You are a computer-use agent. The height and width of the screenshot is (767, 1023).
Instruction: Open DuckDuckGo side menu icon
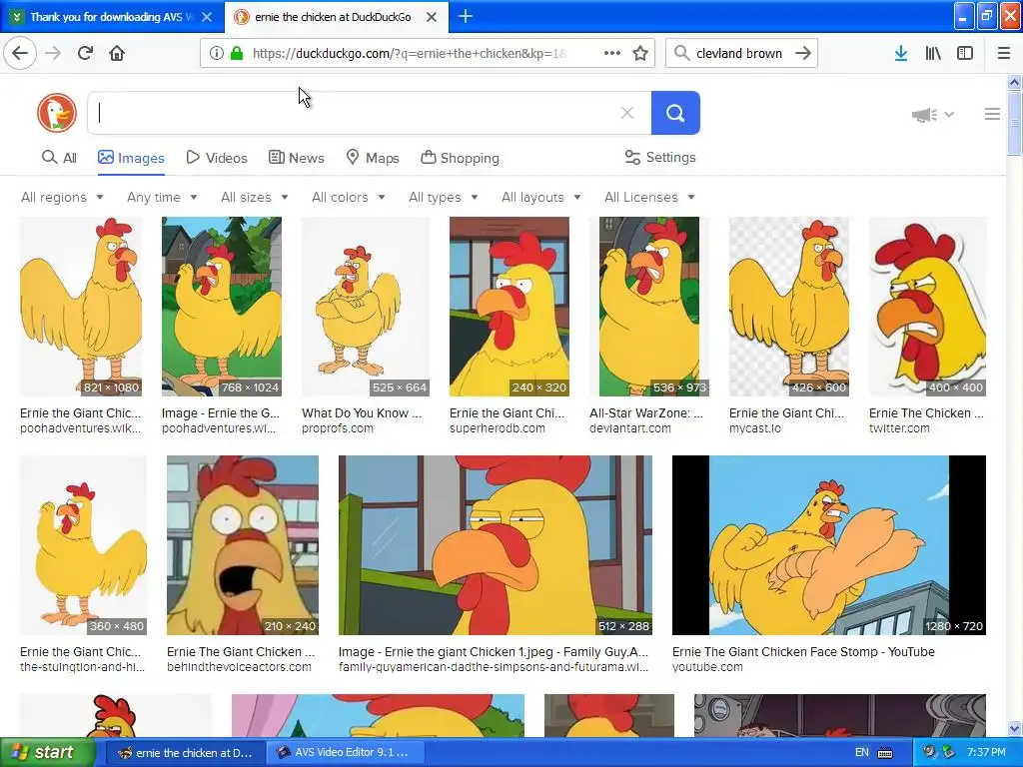click(x=992, y=114)
